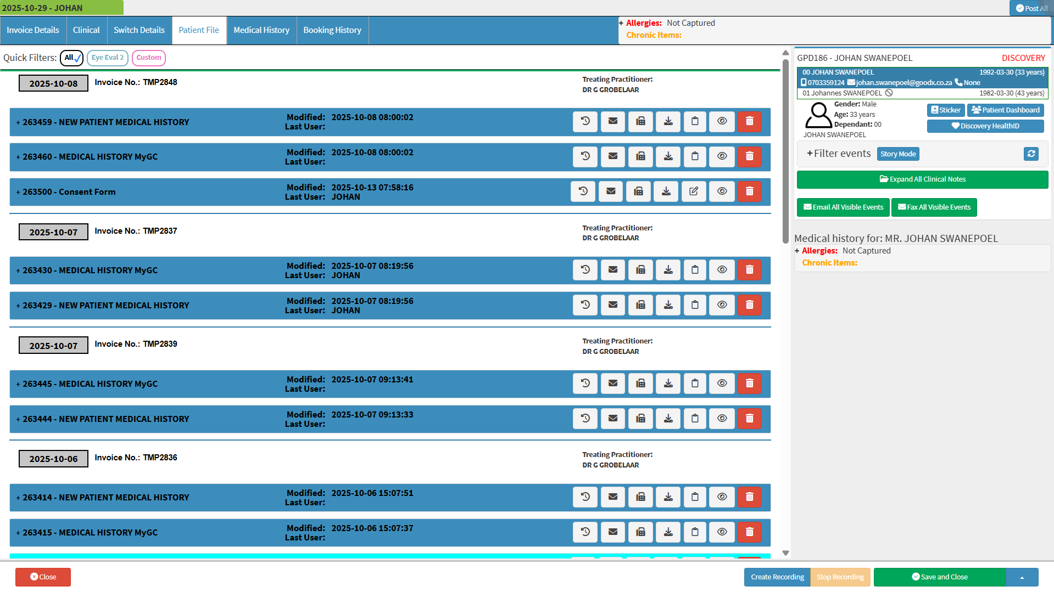Image resolution: width=1054 pixels, height=592 pixels.
Task: Switch to the Medical History tab
Action: coord(261,30)
